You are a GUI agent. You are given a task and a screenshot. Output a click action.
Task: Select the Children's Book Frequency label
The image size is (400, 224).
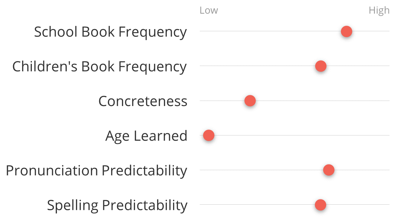(x=100, y=66)
